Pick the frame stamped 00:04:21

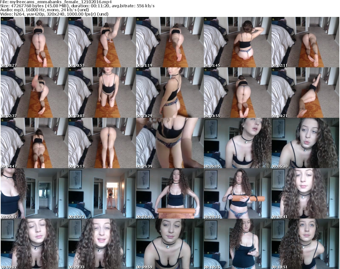coord(305,93)
